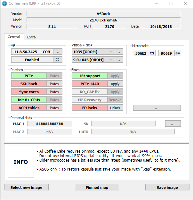Click Save image button
The image size is (193, 200).
coord(167,188)
